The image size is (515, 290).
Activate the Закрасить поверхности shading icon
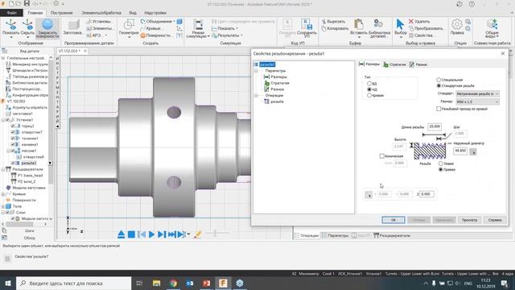(47, 25)
